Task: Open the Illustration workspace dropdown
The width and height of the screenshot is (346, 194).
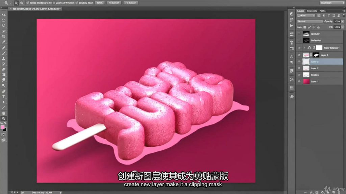Action: [330, 3]
